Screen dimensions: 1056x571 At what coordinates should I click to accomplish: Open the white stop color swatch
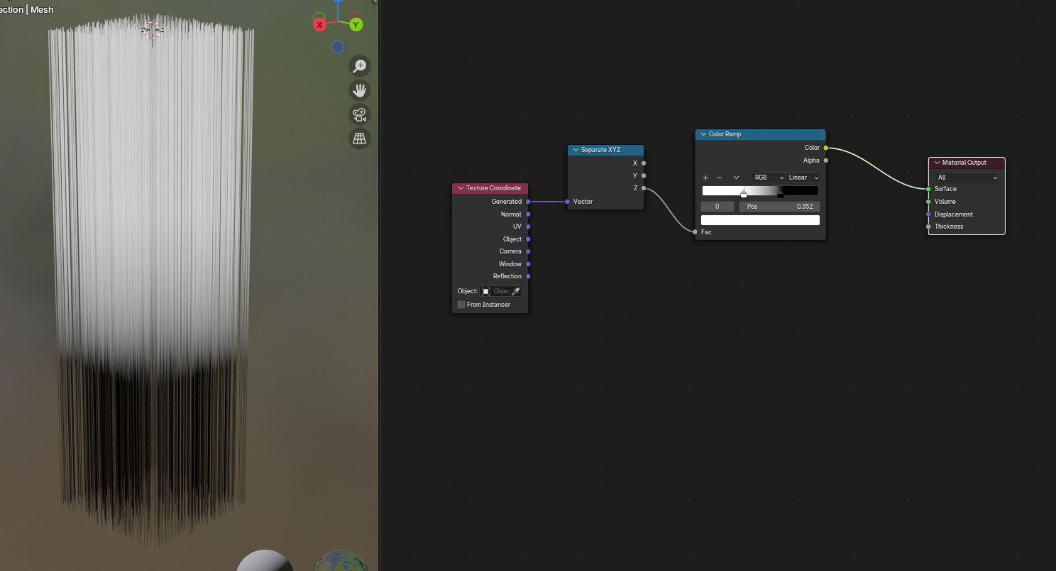(760, 220)
